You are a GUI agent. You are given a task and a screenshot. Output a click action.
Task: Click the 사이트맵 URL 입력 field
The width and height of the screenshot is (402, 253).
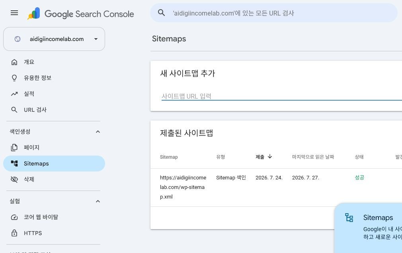281,96
